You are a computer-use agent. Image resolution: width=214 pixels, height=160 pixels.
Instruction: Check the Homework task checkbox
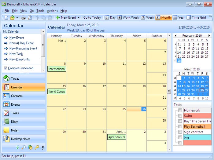180,111
